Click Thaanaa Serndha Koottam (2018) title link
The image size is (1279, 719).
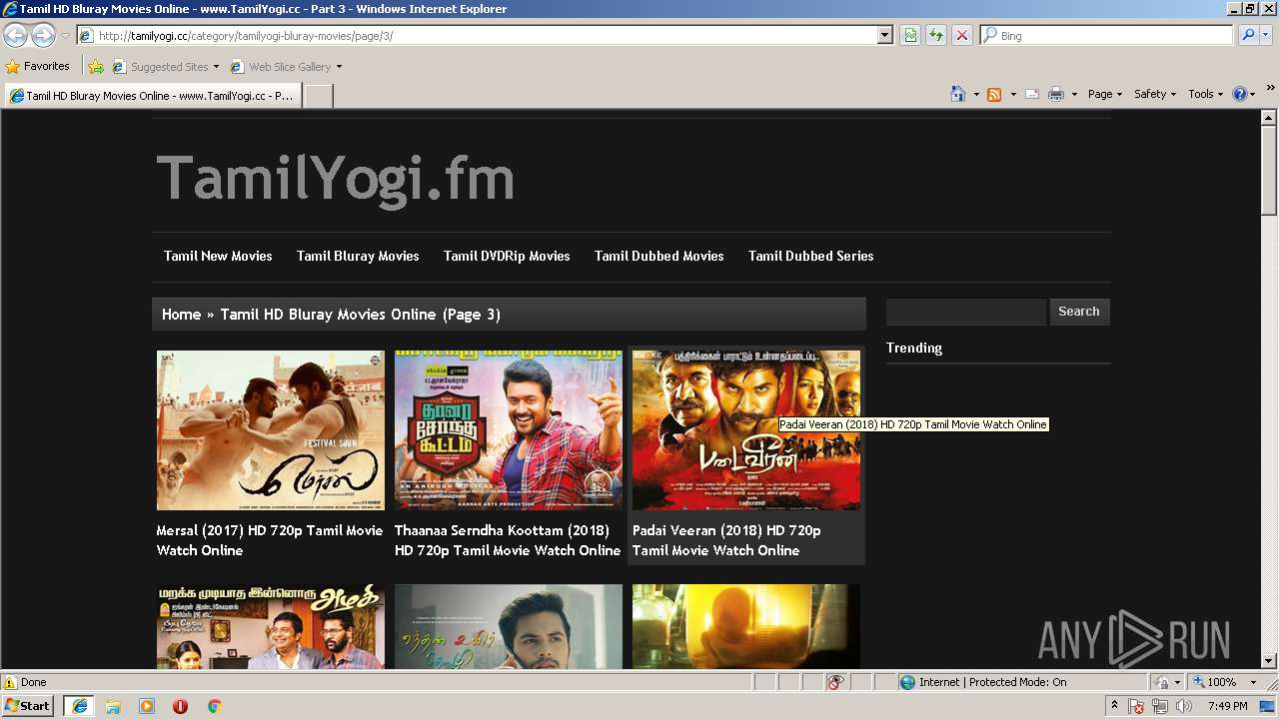point(508,540)
